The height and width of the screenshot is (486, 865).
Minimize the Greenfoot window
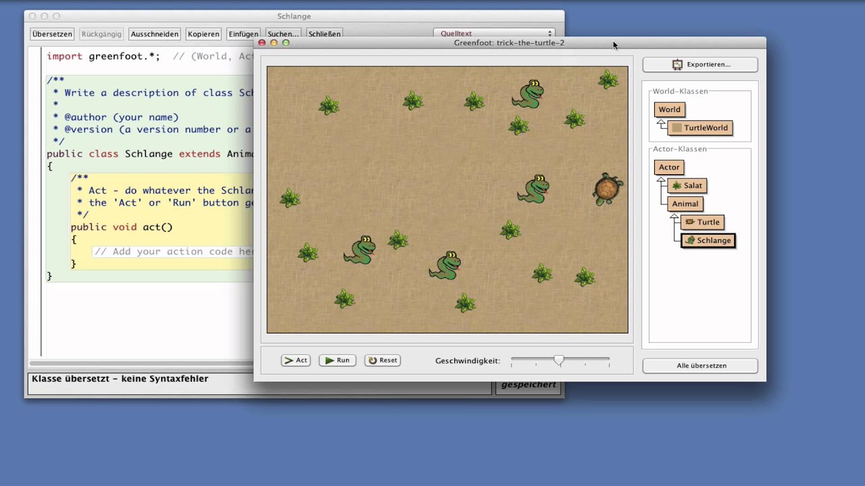pyautogui.click(x=274, y=43)
